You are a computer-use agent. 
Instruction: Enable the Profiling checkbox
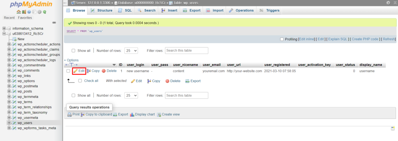281,39
